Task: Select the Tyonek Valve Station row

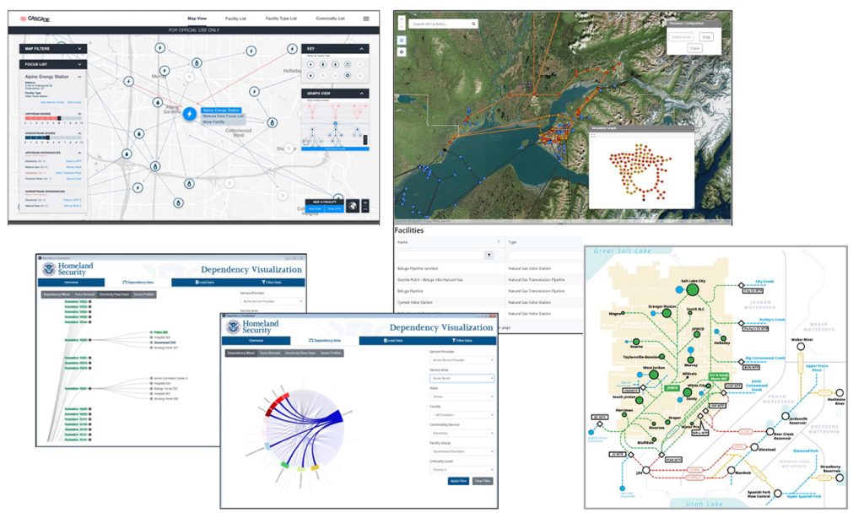Action: point(489,303)
